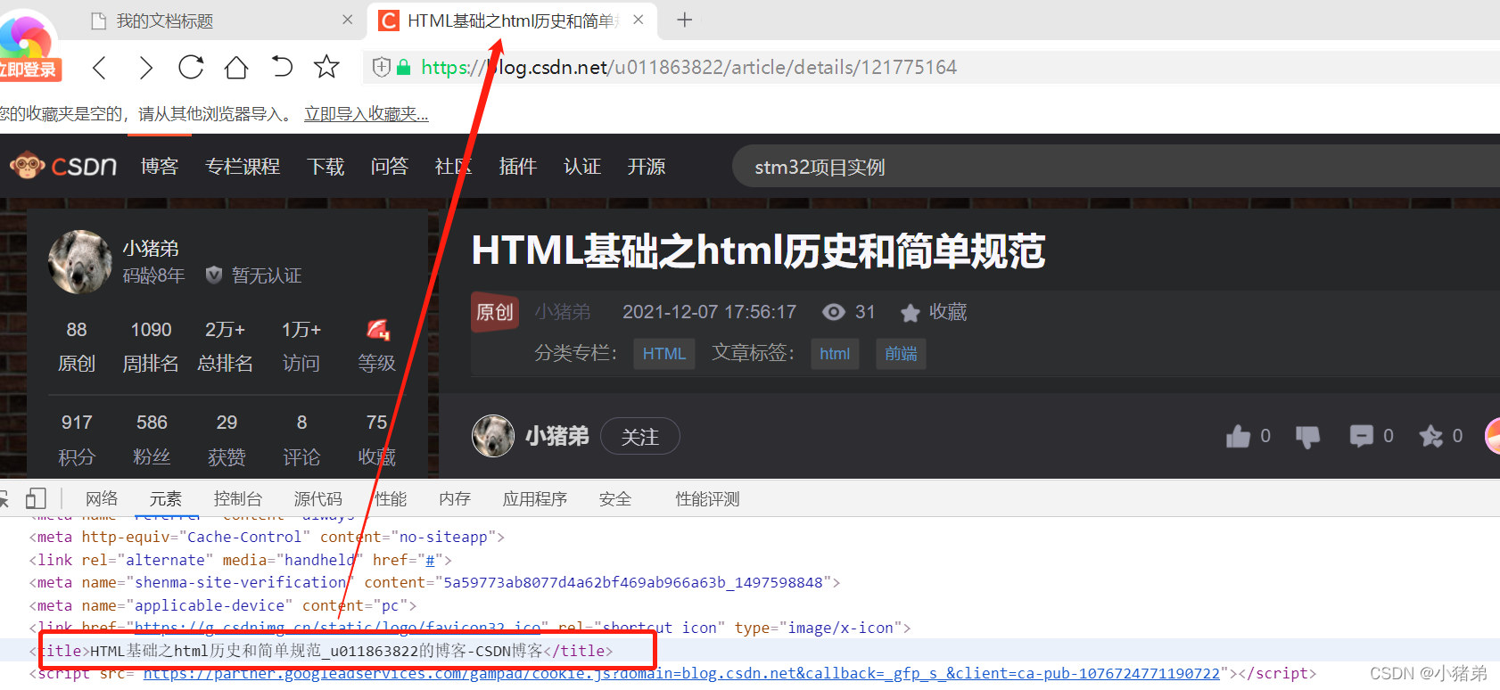The width and height of the screenshot is (1500, 690).
Task: Open the 博客 navigation item
Action: tap(160, 167)
